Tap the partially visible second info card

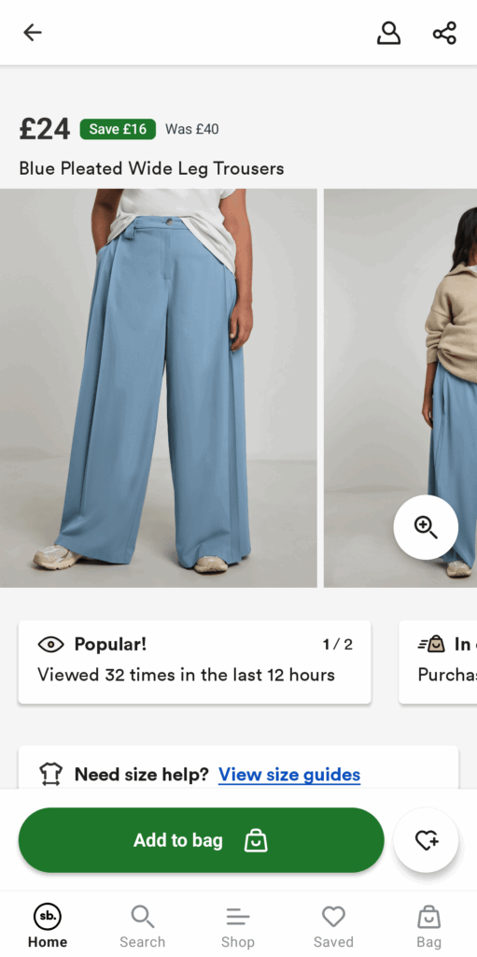click(438, 663)
